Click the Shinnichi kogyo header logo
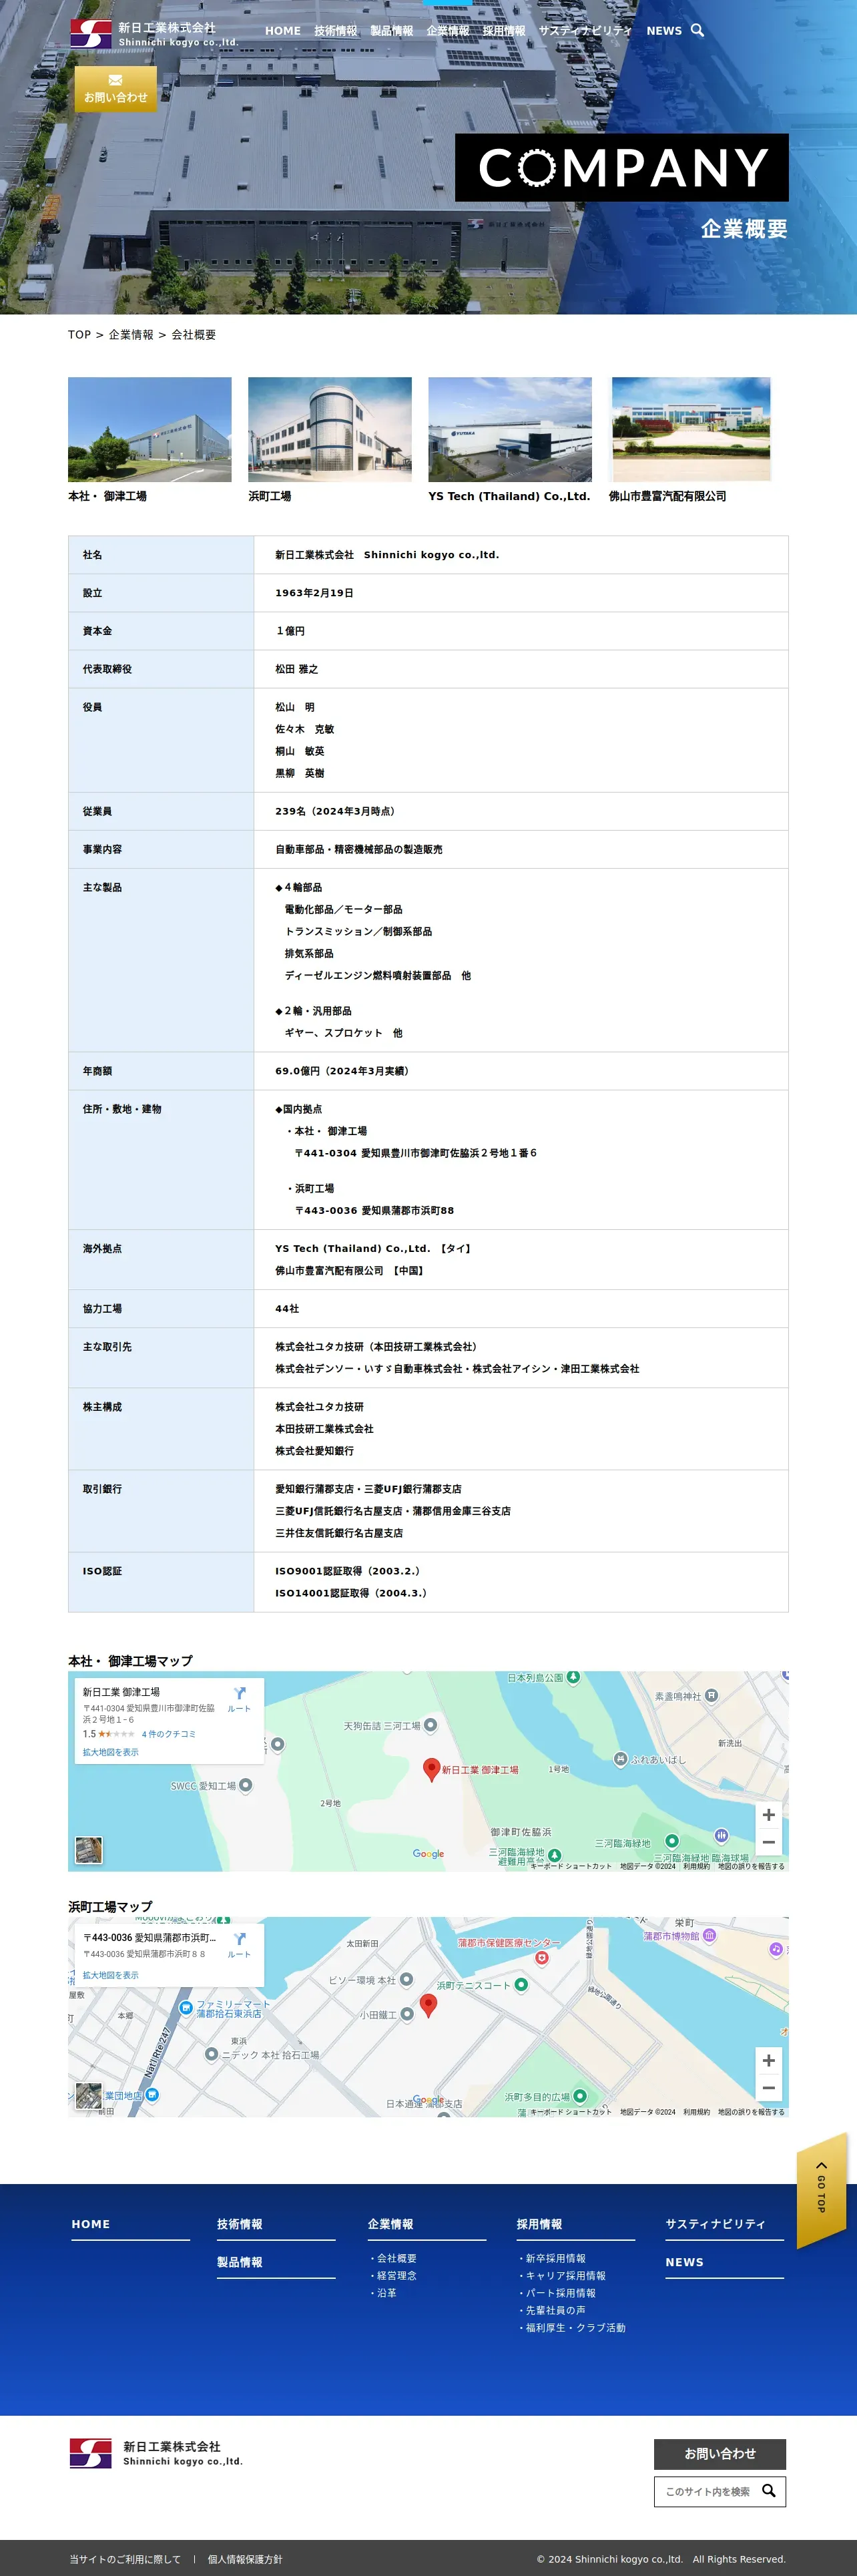 click(154, 33)
